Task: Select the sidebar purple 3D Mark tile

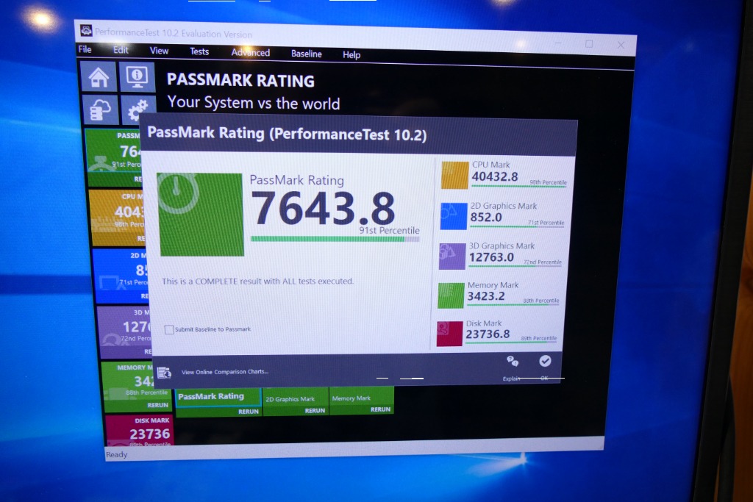Action: [x=124, y=333]
